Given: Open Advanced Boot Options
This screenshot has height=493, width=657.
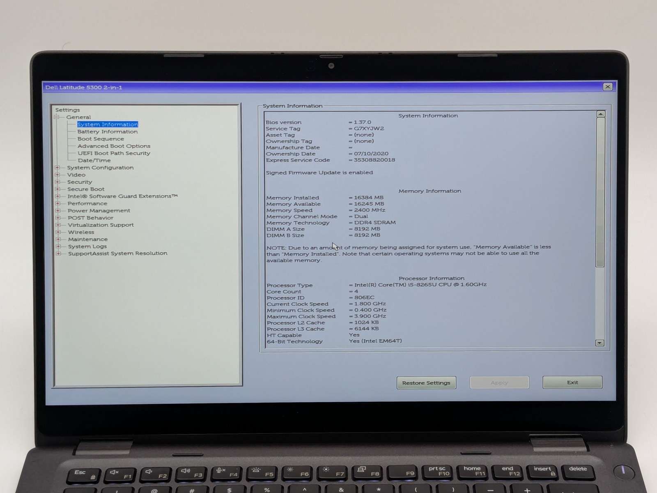Looking at the screenshot, I should 114,146.
